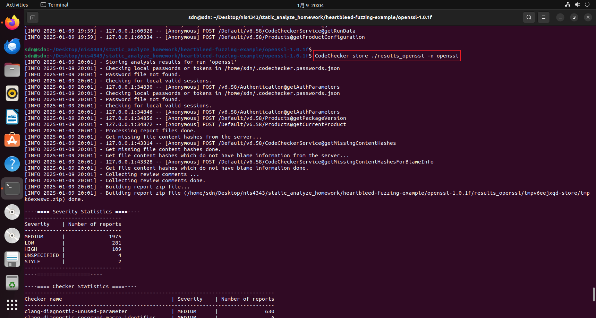Viewport: 596px width, 318px height.
Task: Search terminal output with the magnifier button
Action: click(529, 17)
